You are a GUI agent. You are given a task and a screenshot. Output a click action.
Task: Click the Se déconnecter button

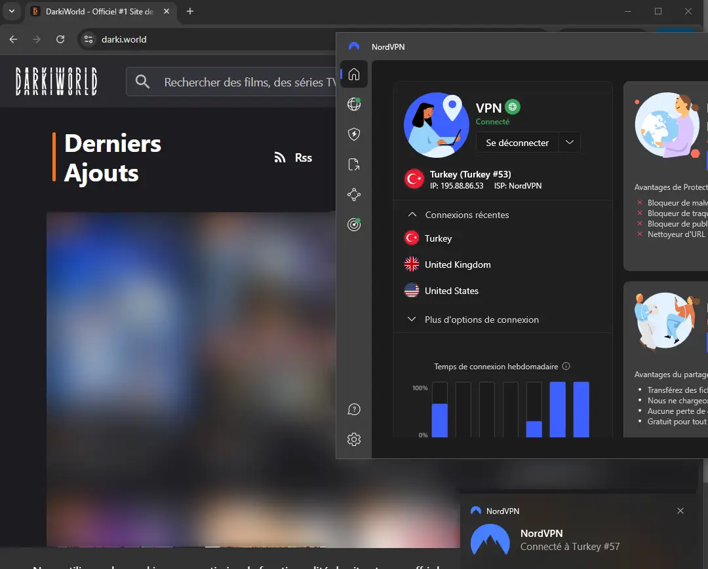coord(517,143)
